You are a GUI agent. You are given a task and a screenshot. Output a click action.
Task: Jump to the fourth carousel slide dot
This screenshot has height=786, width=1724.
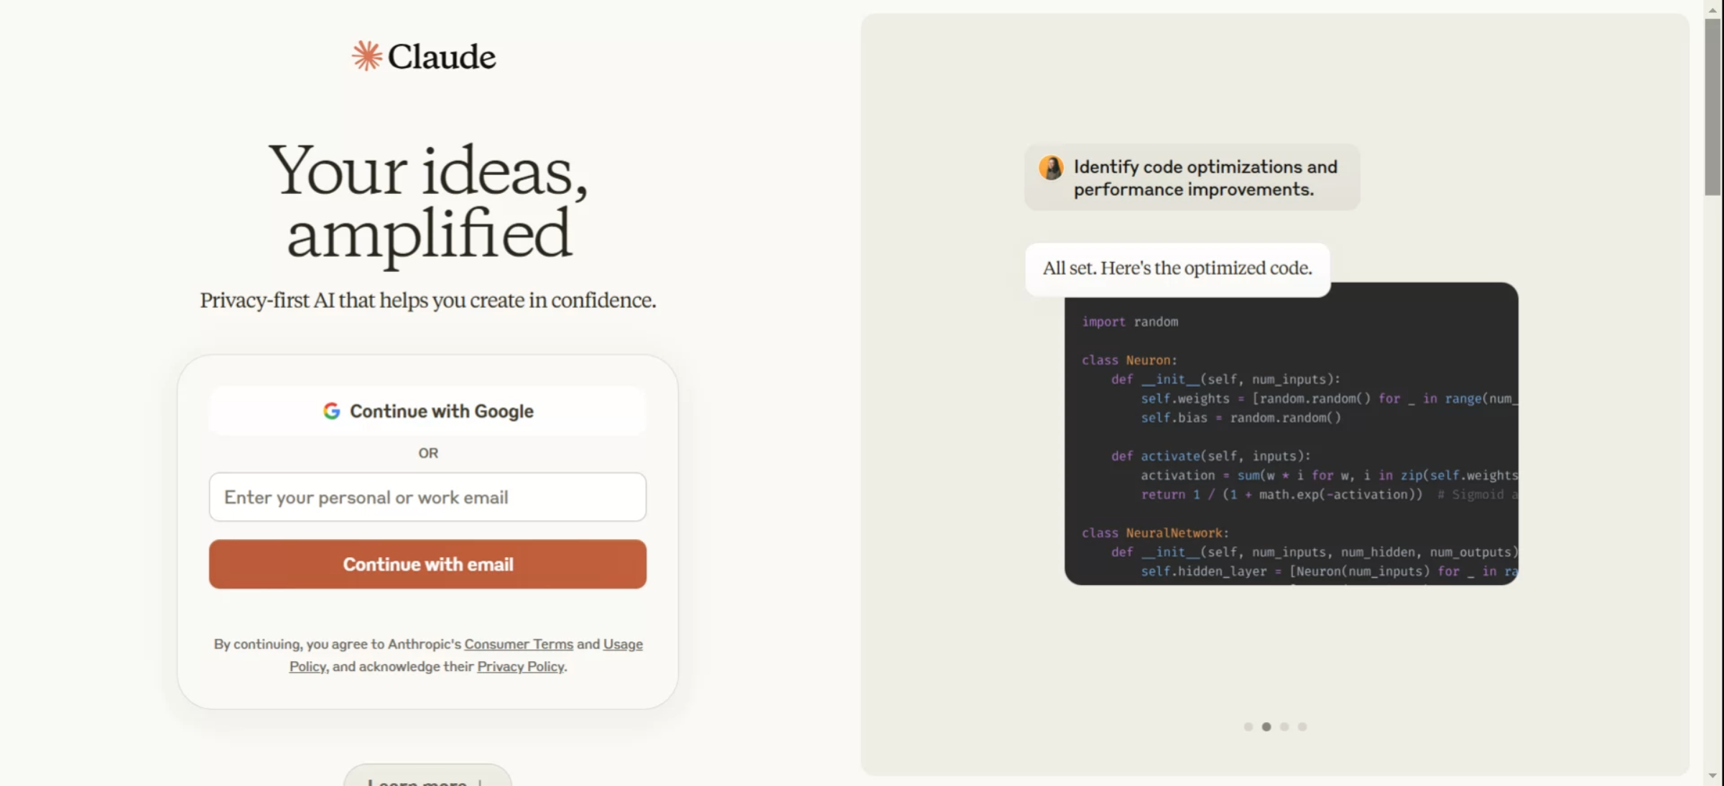point(1302,727)
